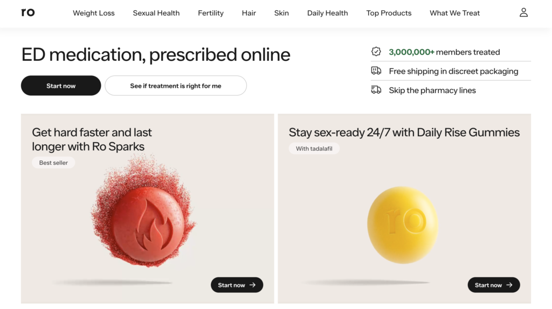Open the Hair menu
Viewport: 552px width, 309px height.
249,13
